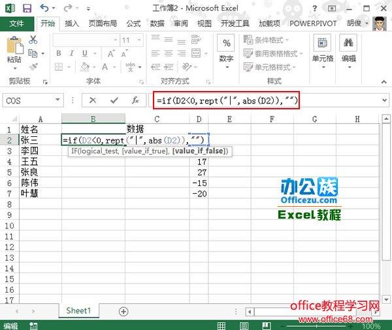Add a new sheet with plus button
This screenshot has width=392, height=330.
[123, 312]
